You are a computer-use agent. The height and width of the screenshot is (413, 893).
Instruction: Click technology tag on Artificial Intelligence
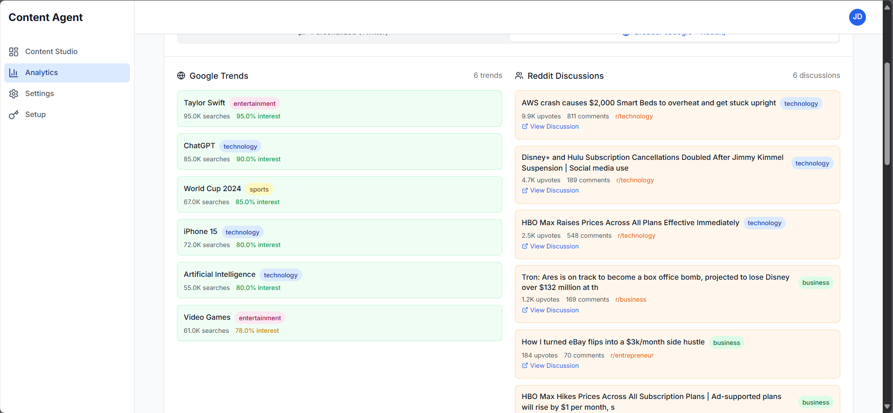tap(281, 275)
